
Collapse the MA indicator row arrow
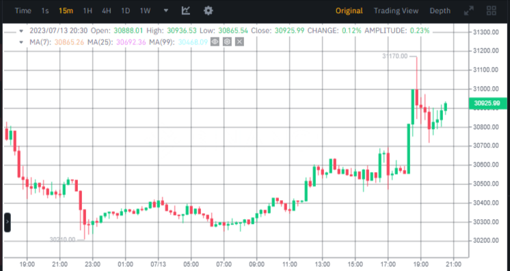click(x=21, y=42)
